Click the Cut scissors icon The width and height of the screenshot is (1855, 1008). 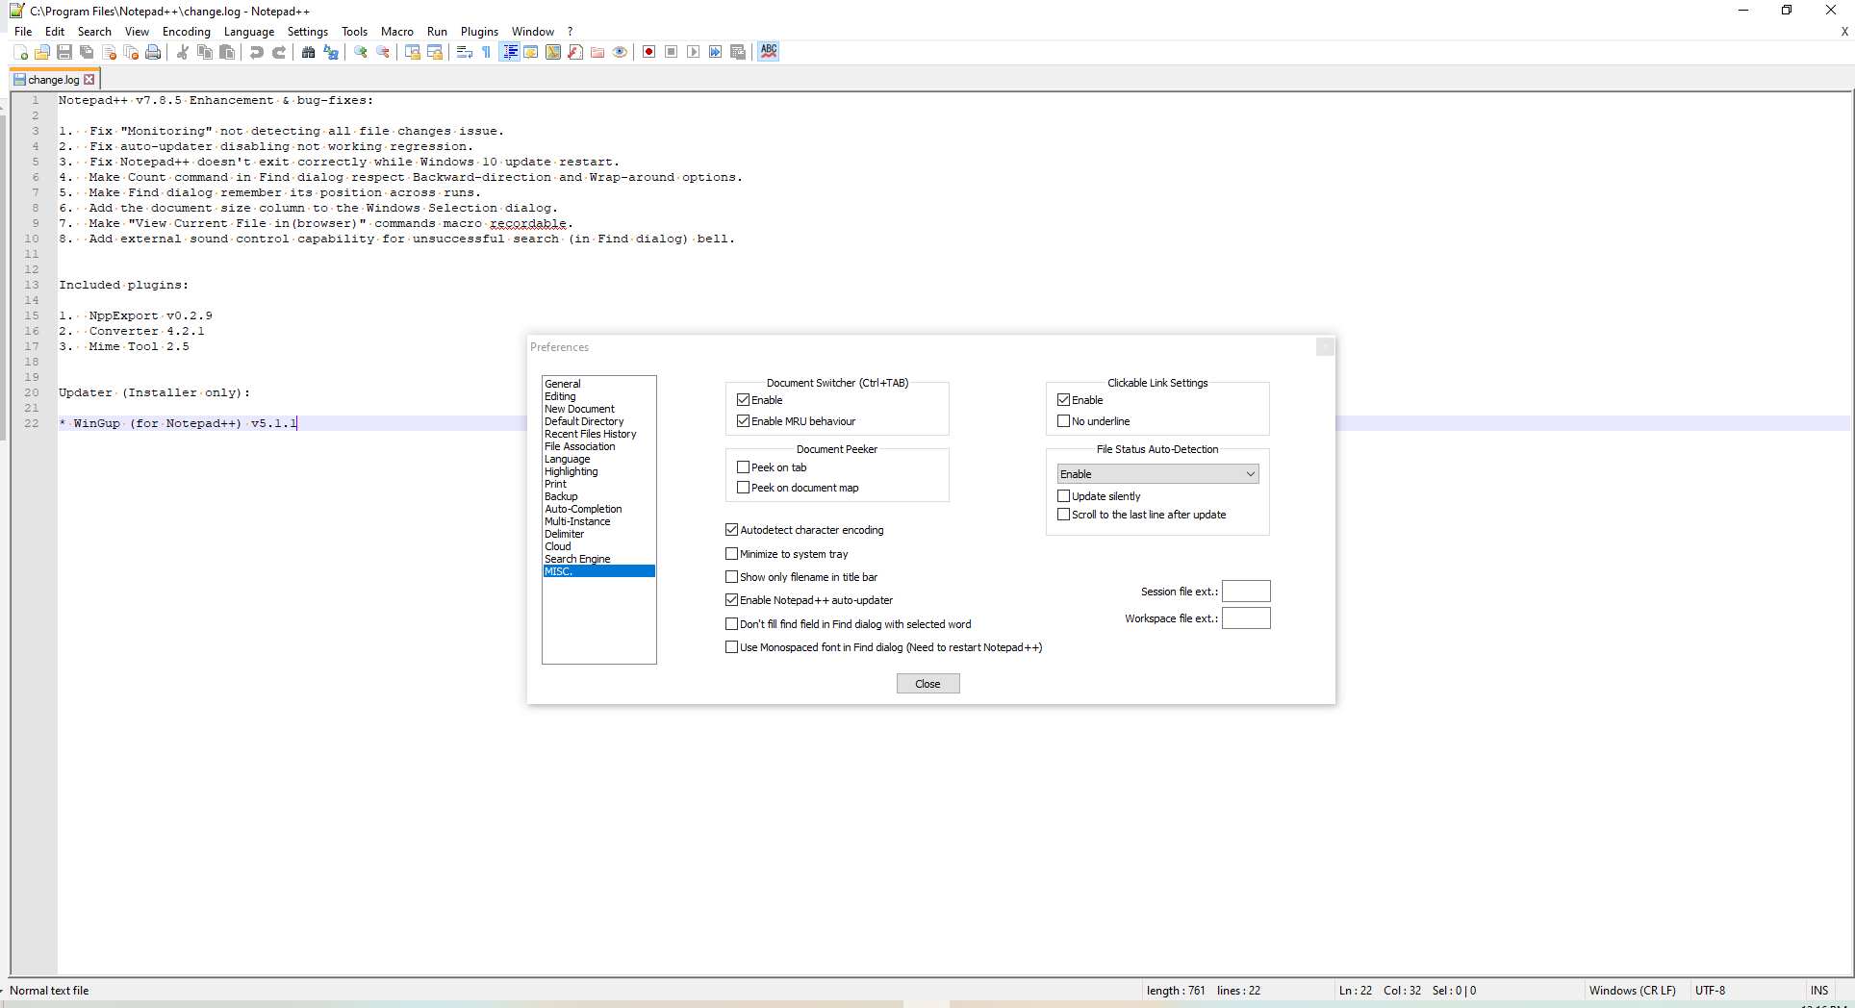182,52
